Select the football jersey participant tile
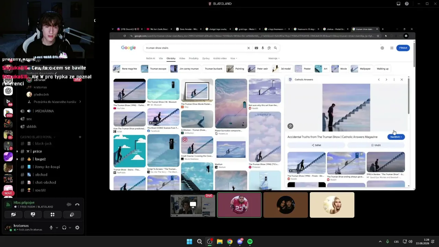This screenshot has height=247, width=439. click(x=239, y=205)
